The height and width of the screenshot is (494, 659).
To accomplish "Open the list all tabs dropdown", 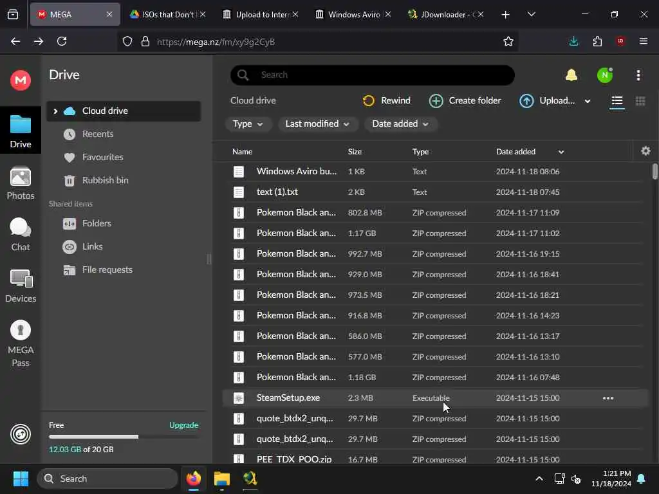I will pos(531,15).
